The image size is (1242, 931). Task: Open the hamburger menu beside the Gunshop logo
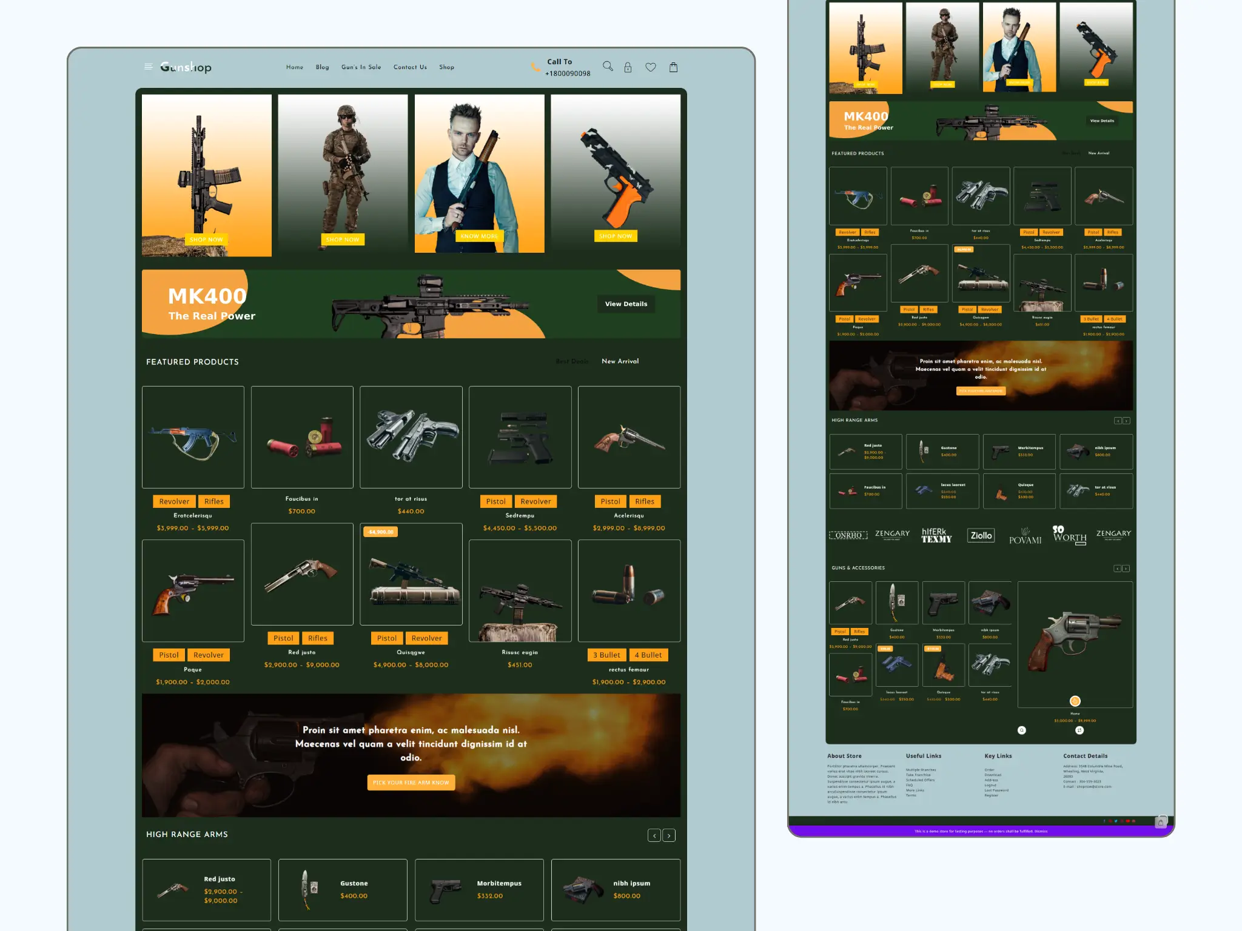pos(148,67)
